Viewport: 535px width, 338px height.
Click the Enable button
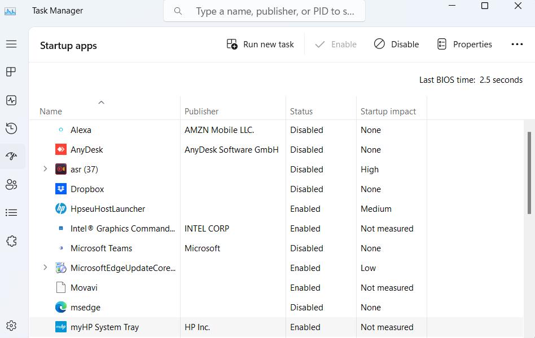[x=336, y=45]
